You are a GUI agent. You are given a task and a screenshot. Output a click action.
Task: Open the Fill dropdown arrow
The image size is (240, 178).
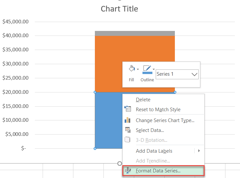(138, 69)
